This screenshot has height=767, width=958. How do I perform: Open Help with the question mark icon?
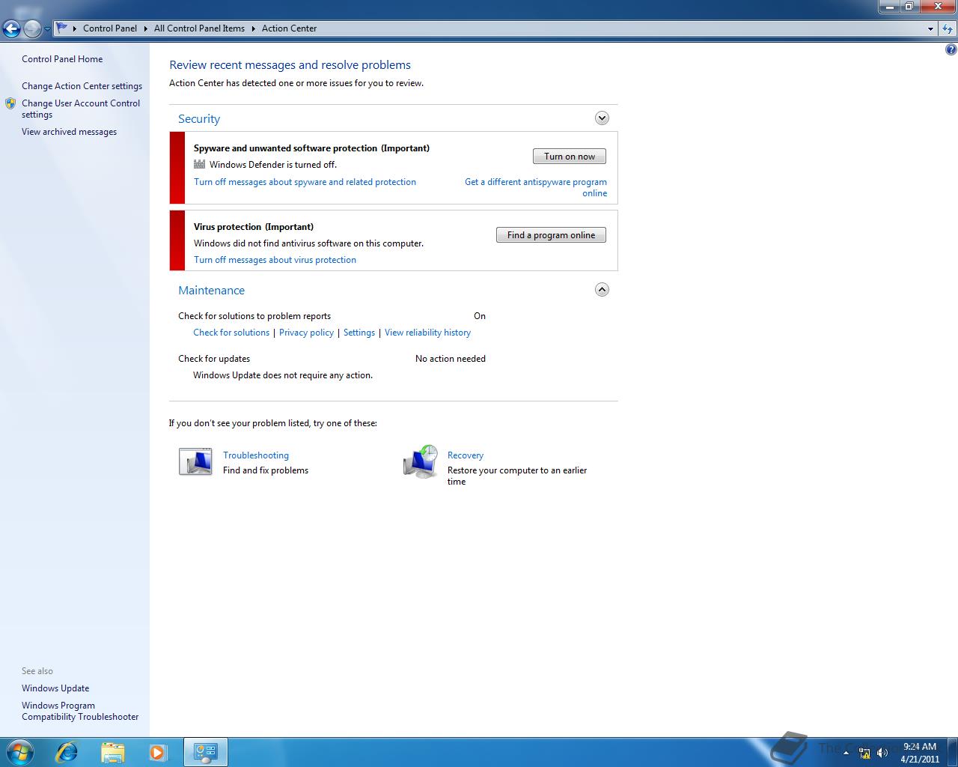point(951,50)
